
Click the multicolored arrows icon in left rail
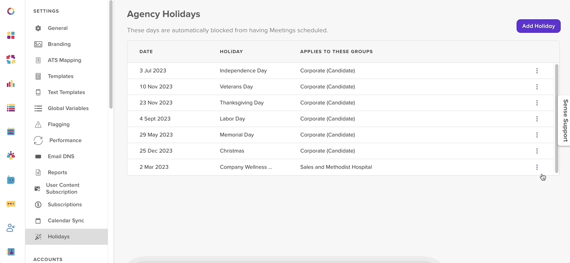tap(11, 59)
